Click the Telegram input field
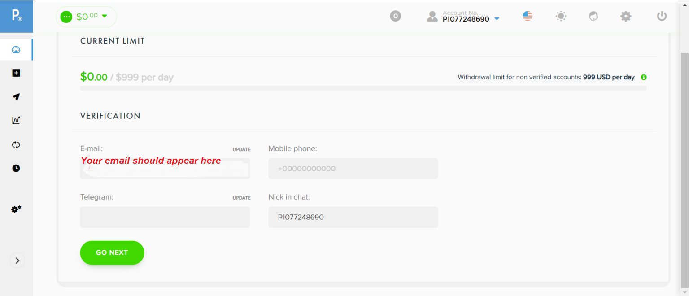Image resolution: width=689 pixels, height=296 pixels. pyautogui.click(x=165, y=217)
